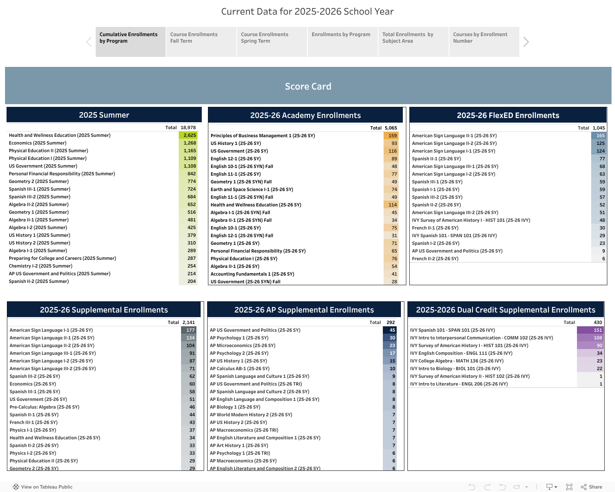This screenshot has width=615, height=492.
Task: Click the Redo arrow icon
Action: [x=487, y=487]
